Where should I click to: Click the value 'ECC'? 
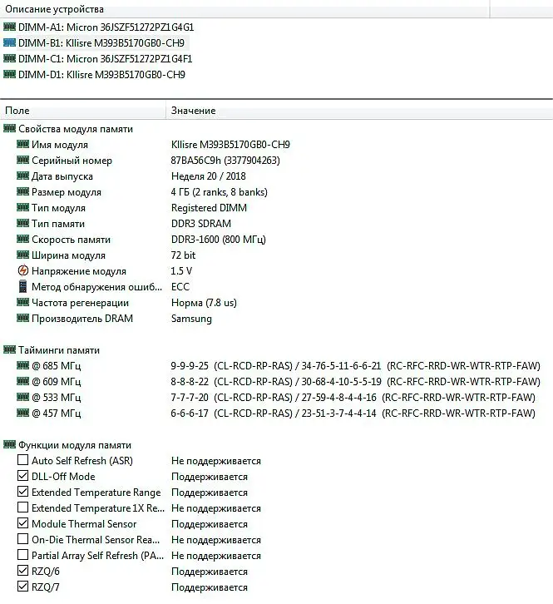tap(180, 286)
